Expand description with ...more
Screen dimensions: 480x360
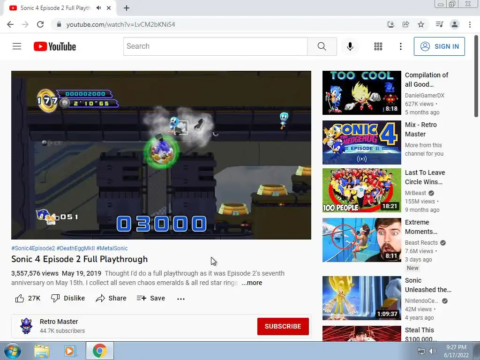coord(252,283)
